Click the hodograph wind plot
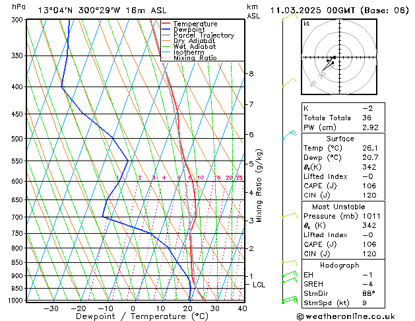 (339, 57)
